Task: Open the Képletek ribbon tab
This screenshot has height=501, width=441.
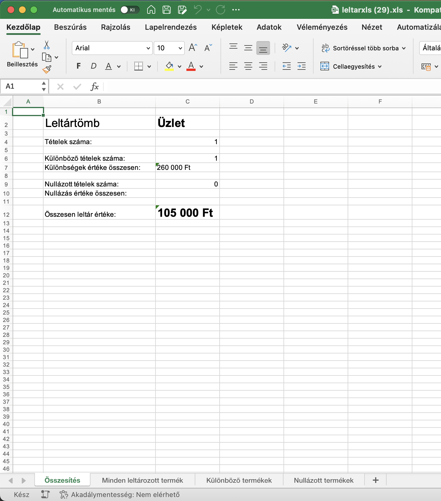Action: tap(227, 27)
